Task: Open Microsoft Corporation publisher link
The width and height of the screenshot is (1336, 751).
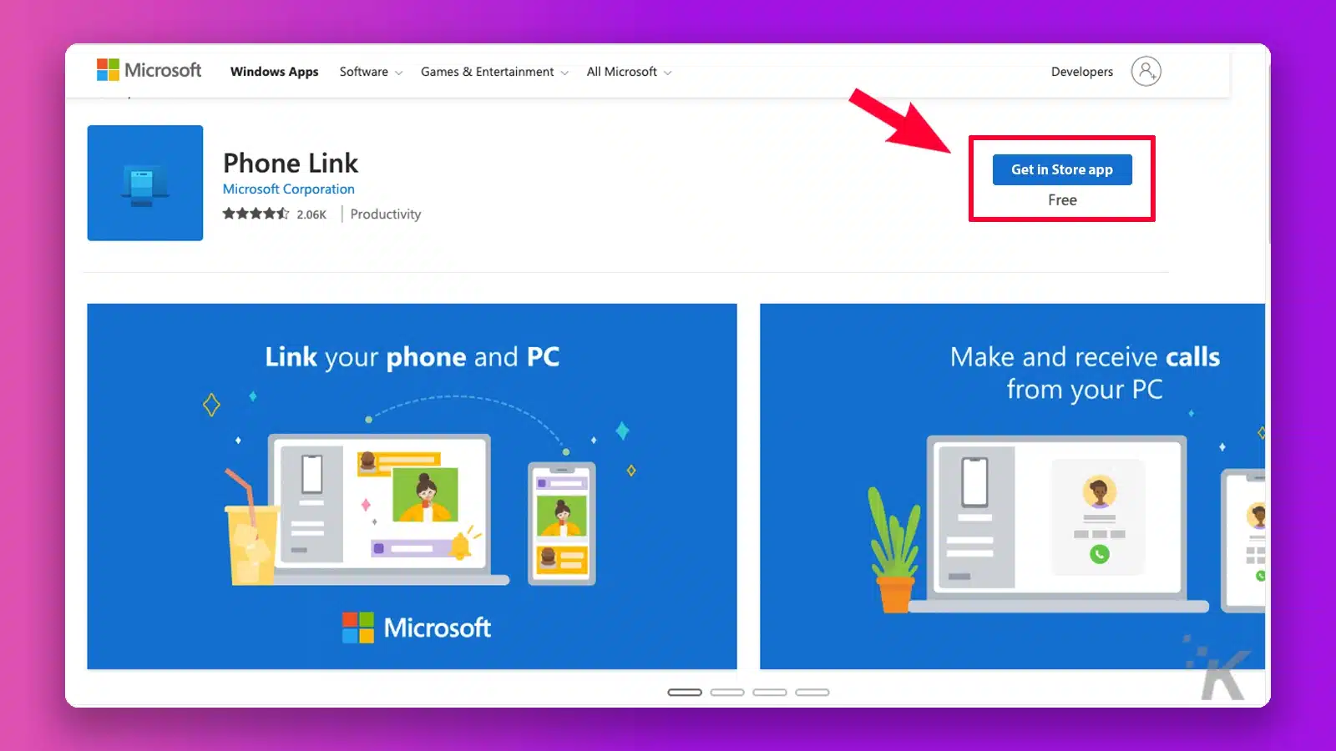Action: tap(288, 189)
